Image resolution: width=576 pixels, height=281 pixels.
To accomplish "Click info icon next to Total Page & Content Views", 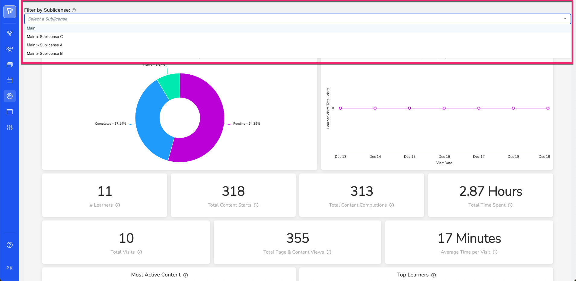I will tap(329, 252).
